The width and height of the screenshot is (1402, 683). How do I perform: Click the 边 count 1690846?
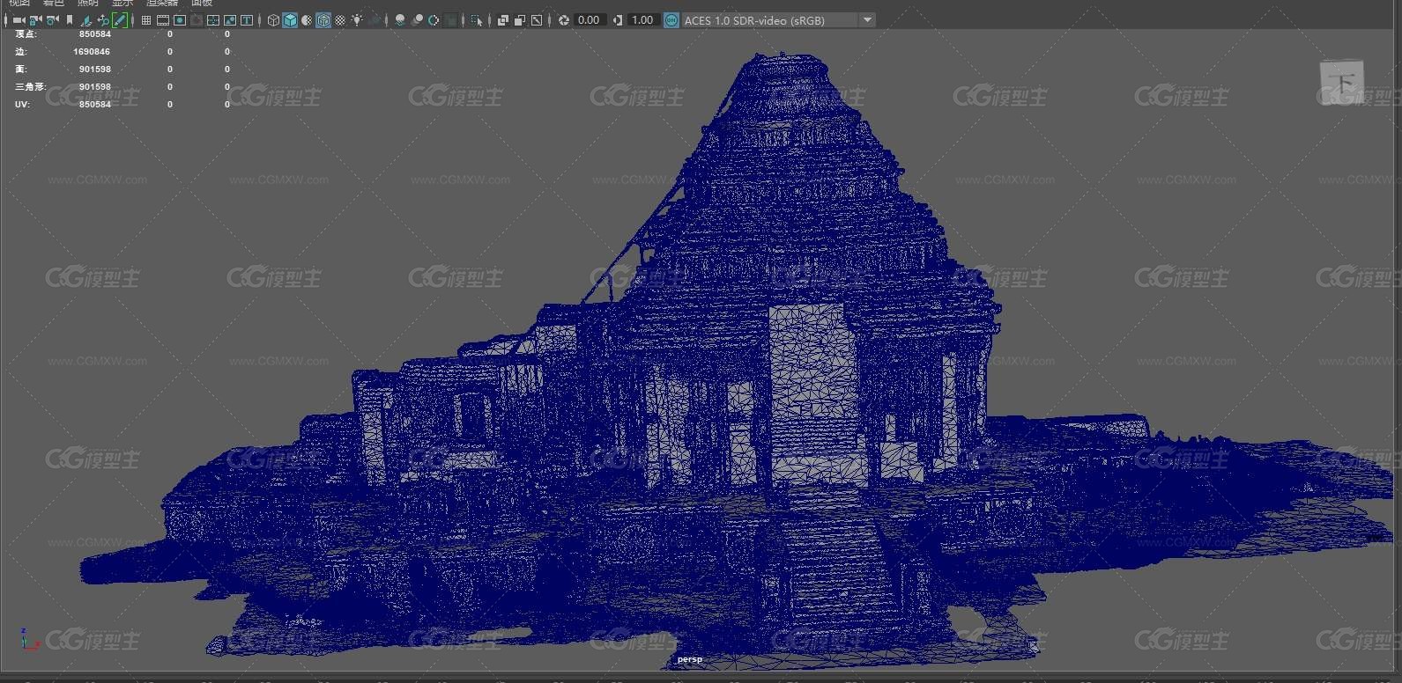(x=92, y=52)
